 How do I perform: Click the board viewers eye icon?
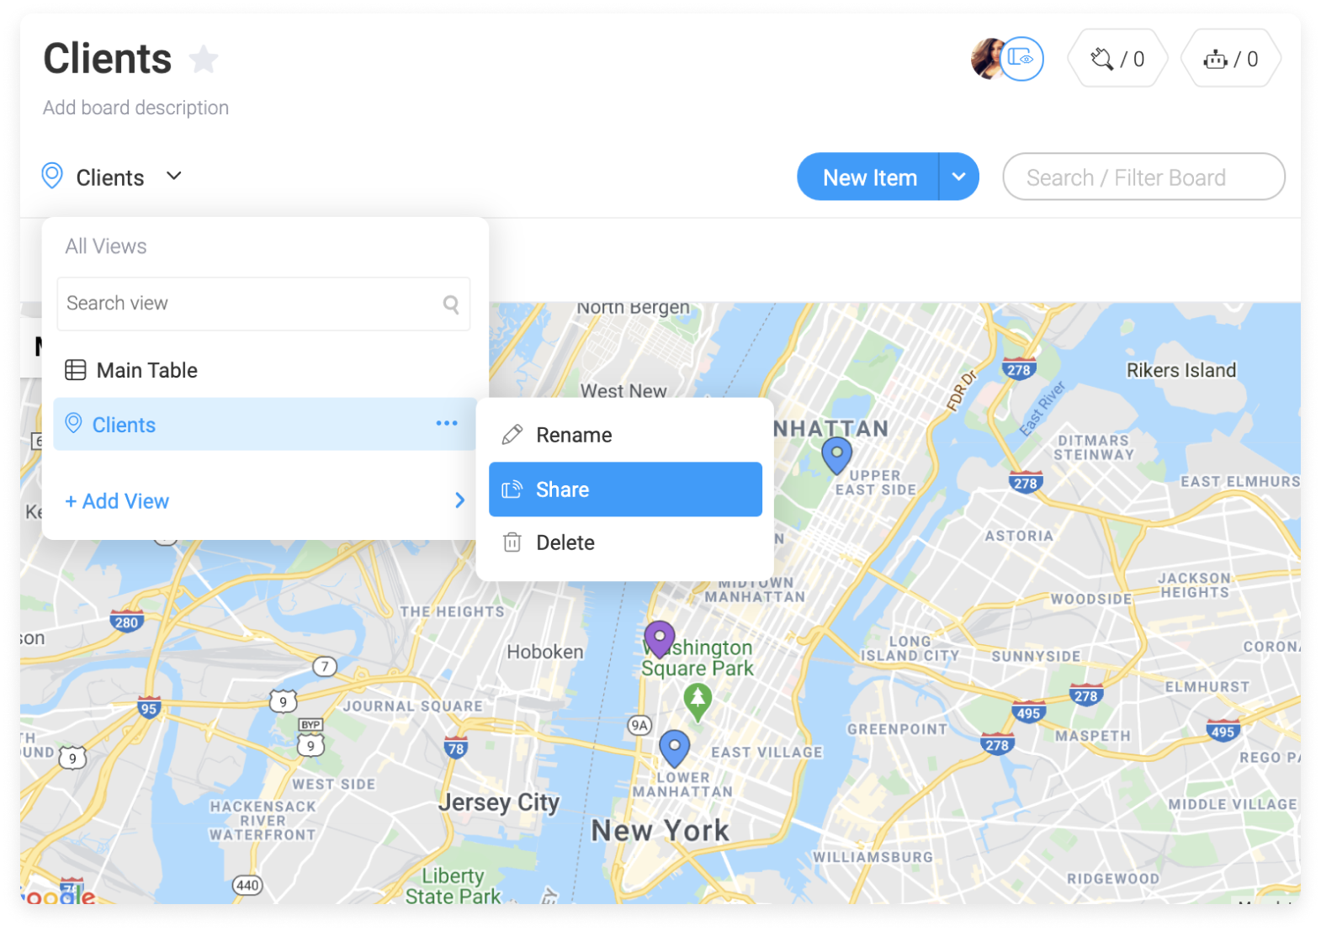coord(1022,59)
